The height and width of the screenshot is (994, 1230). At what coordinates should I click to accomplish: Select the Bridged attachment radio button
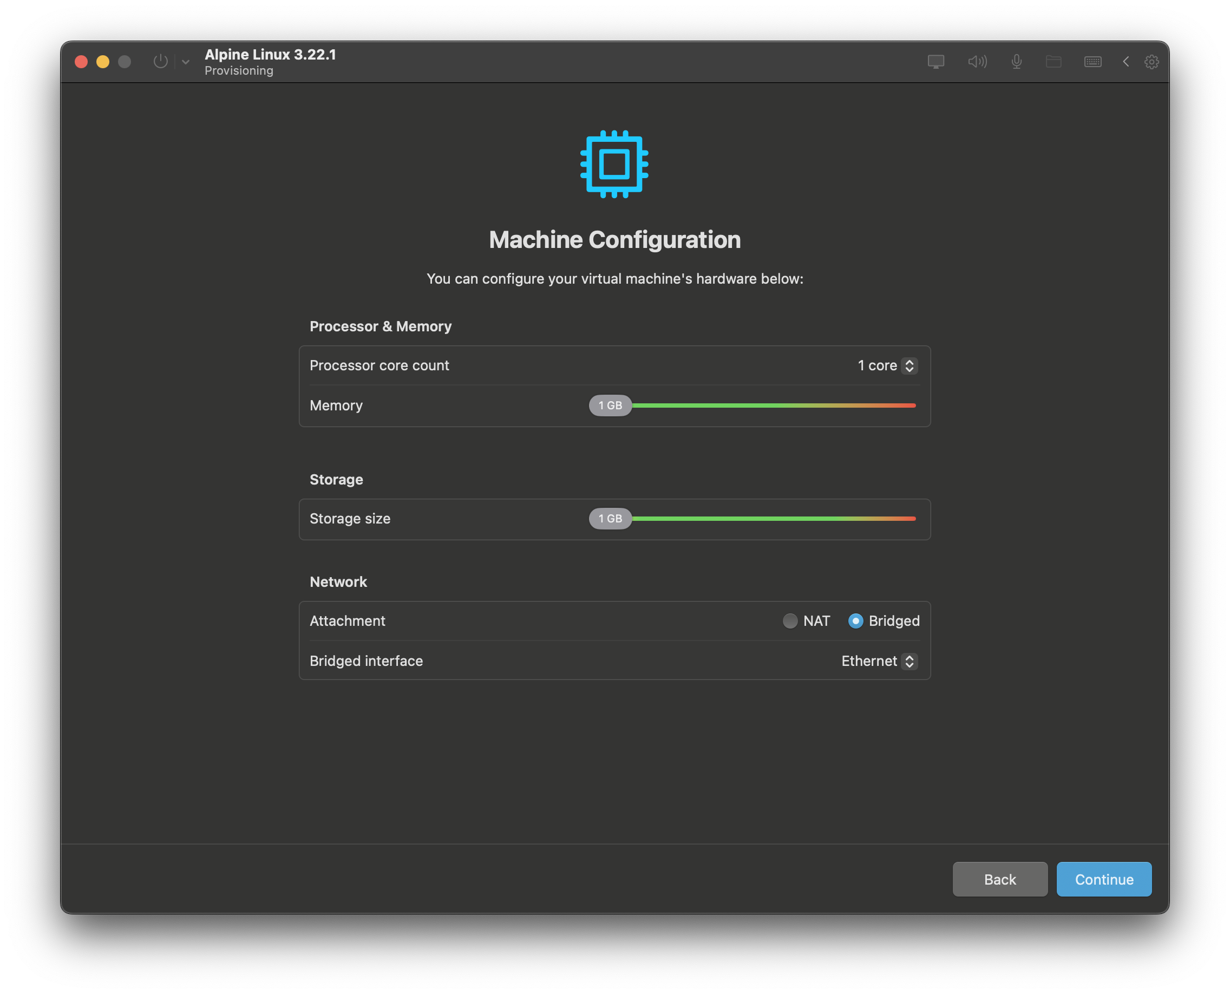click(x=855, y=620)
